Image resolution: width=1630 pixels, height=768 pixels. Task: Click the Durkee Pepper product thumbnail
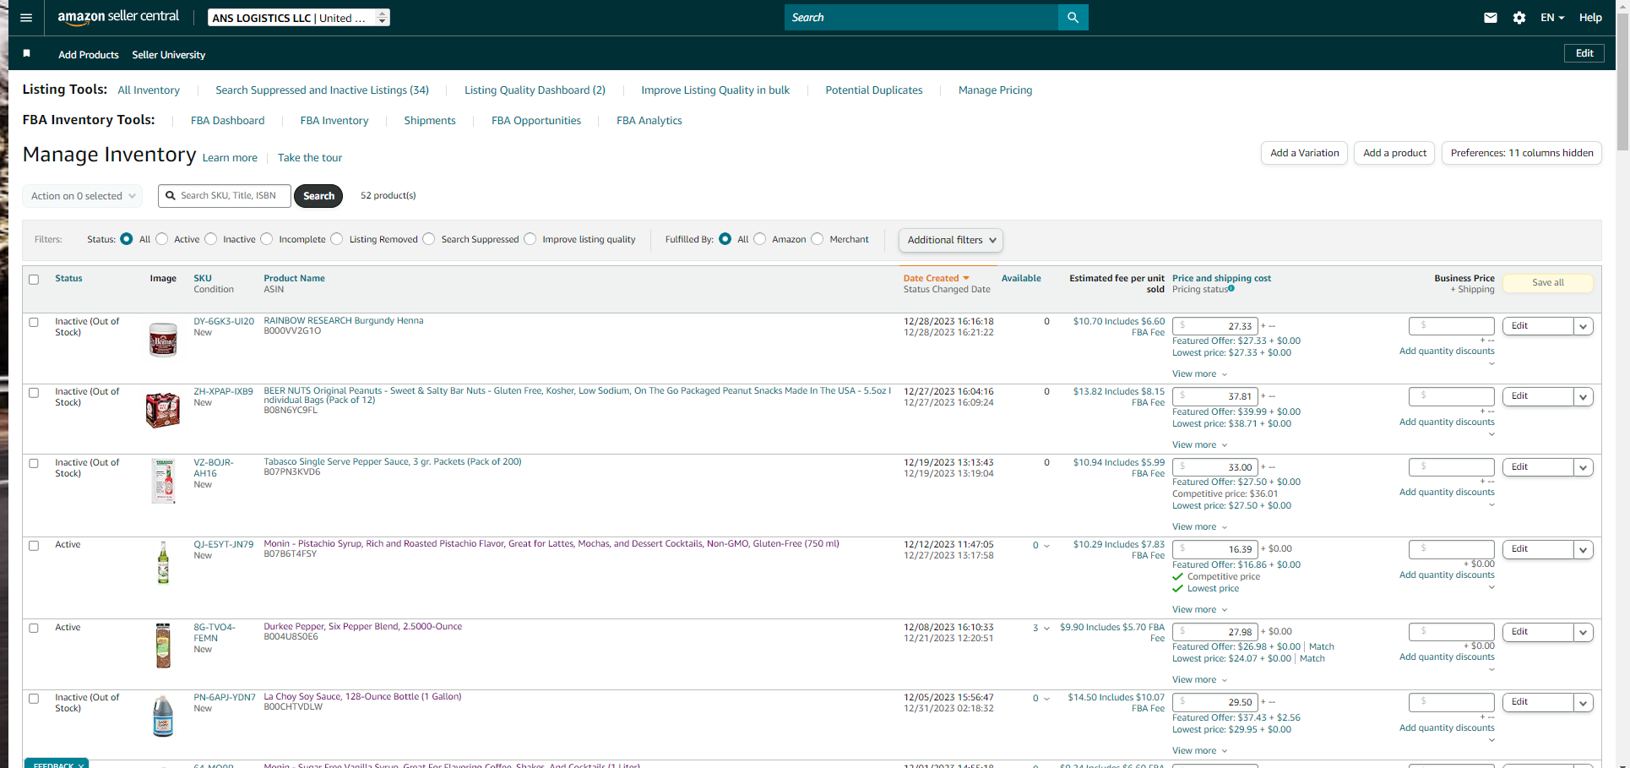[x=163, y=645]
